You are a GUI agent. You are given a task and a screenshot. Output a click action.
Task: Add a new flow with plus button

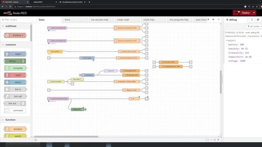(213, 20)
